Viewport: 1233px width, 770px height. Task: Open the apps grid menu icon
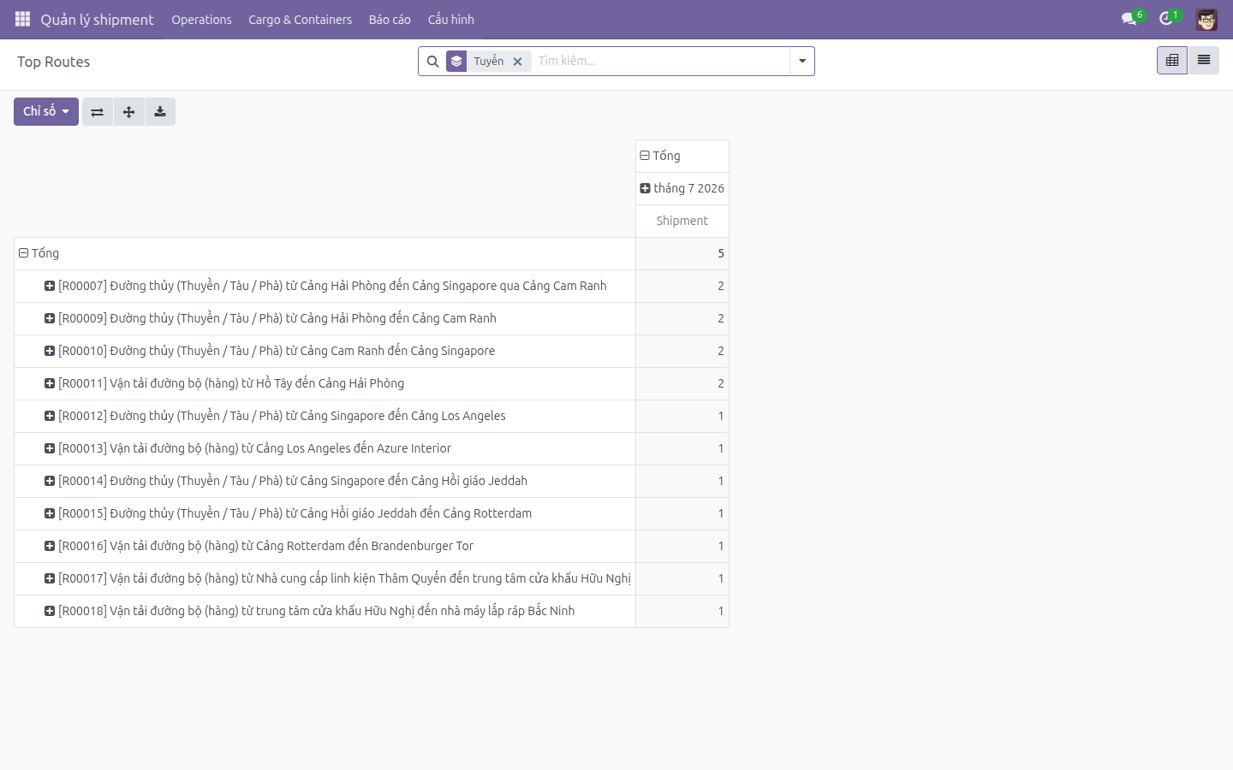pos(23,19)
